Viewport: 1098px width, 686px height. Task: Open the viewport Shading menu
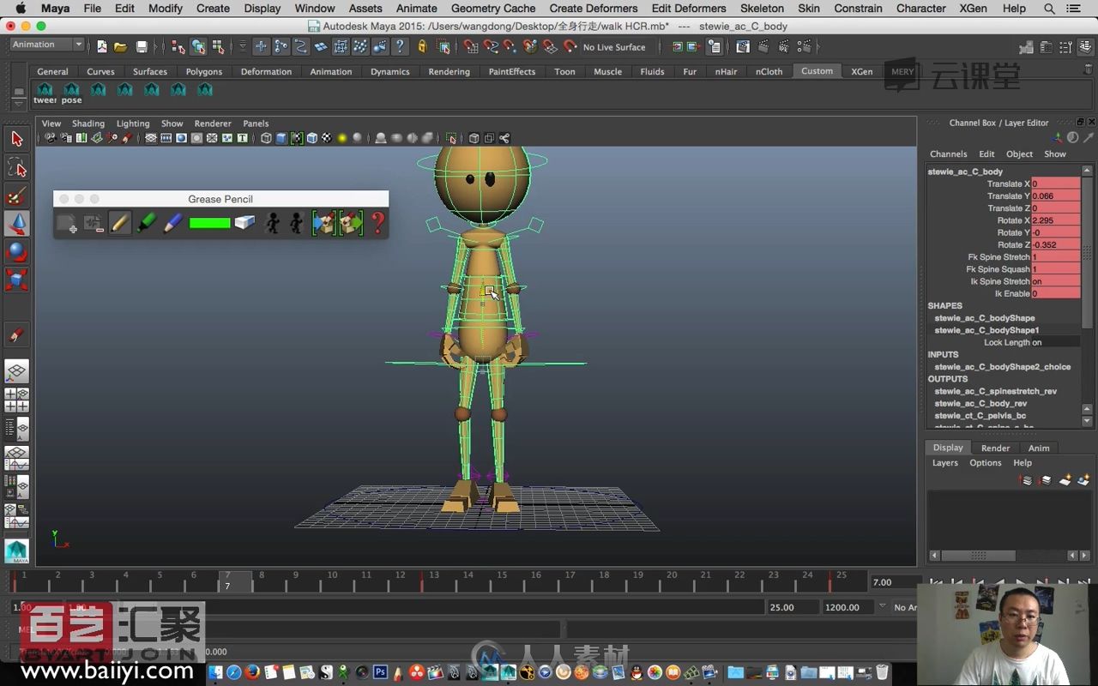click(87, 123)
